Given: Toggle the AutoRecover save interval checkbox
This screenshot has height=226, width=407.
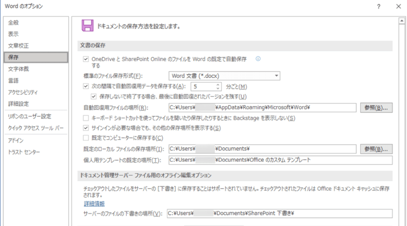Looking at the screenshot, I should [x=85, y=86].
